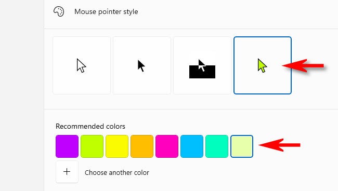
Task: Choose the orange recommended color swatch
Action: tap(142, 146)
